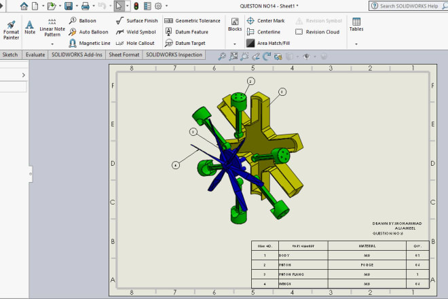This screenshot has height=299, width=448.
Task: Expand the Tables dropdown arrow
Action: (x=356, y=44)
